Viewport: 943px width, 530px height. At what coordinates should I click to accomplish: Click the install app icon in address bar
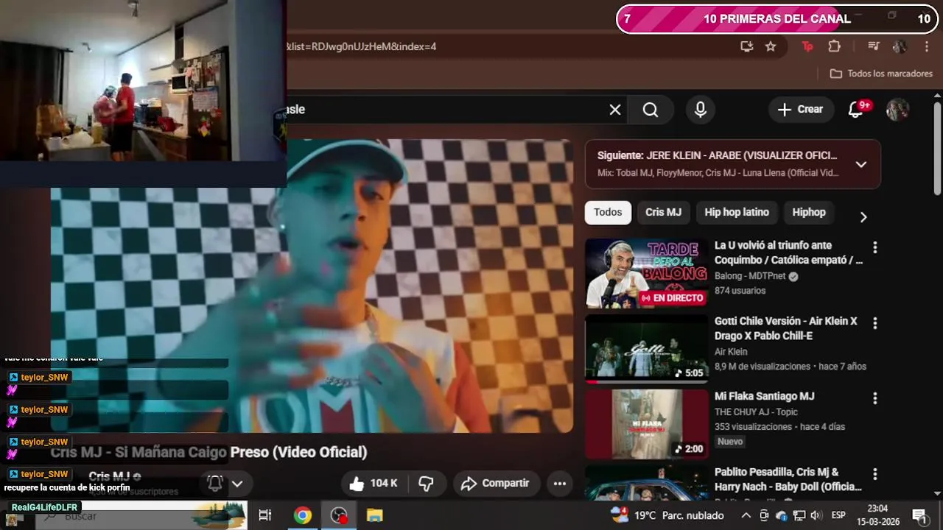click(x=747, y=46)
